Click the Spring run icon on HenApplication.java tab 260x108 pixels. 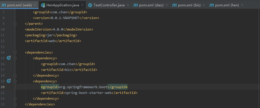tap(43, 5)
